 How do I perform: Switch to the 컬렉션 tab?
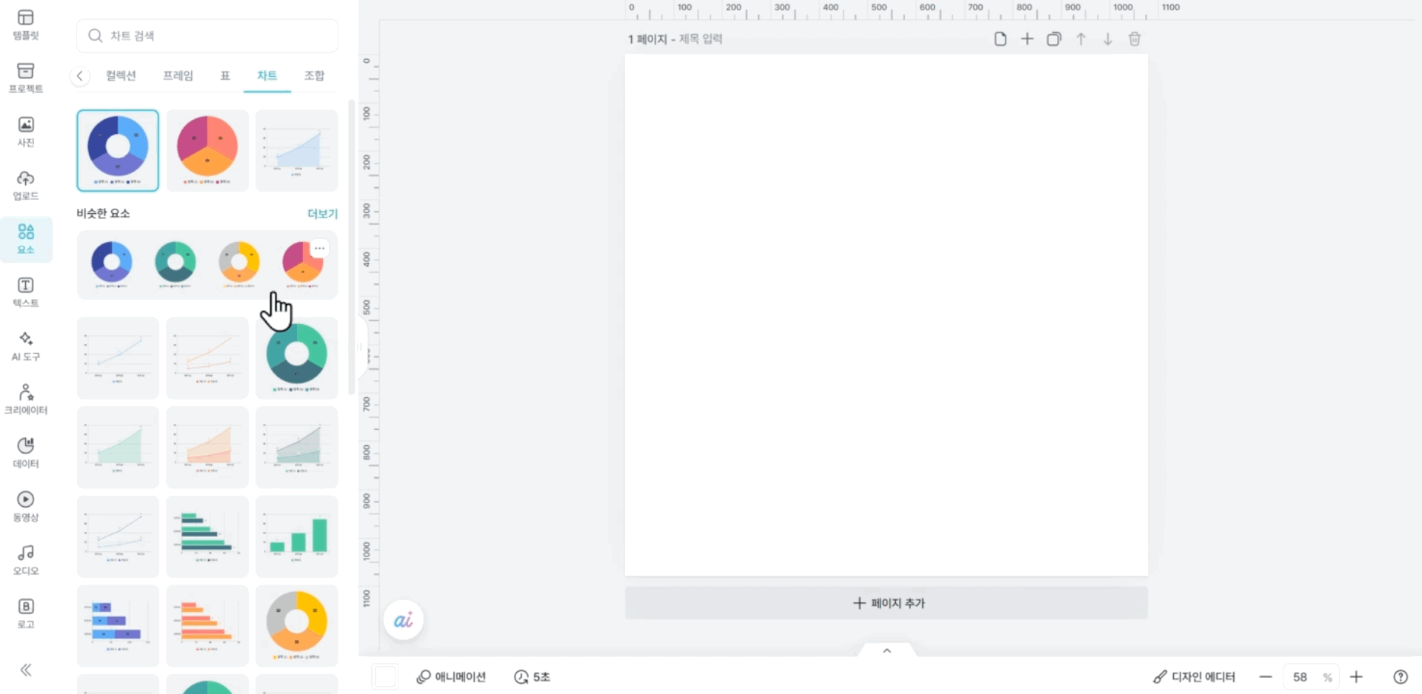pyautogui.click(x=121, y=75)
